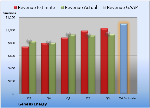Image resolution: width=150 pixels, height=108 pixels.
Task: Click the 'Q4 Estimate' x-axis label
Action: coord(127,98)
